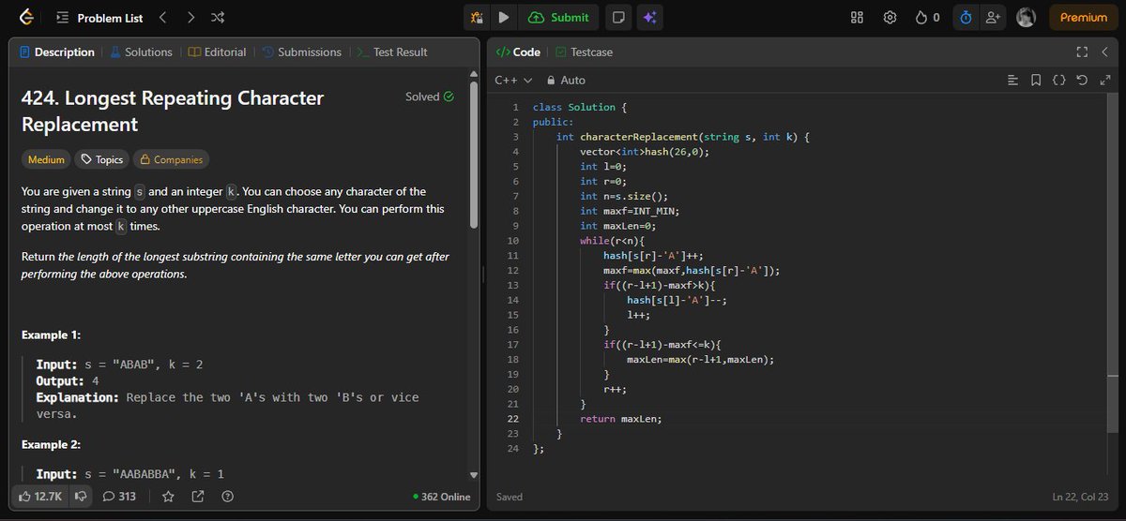Viewport: 1126px width, 521px height.
Task: Open settings gear in top bar
Action: coord(890,17)
